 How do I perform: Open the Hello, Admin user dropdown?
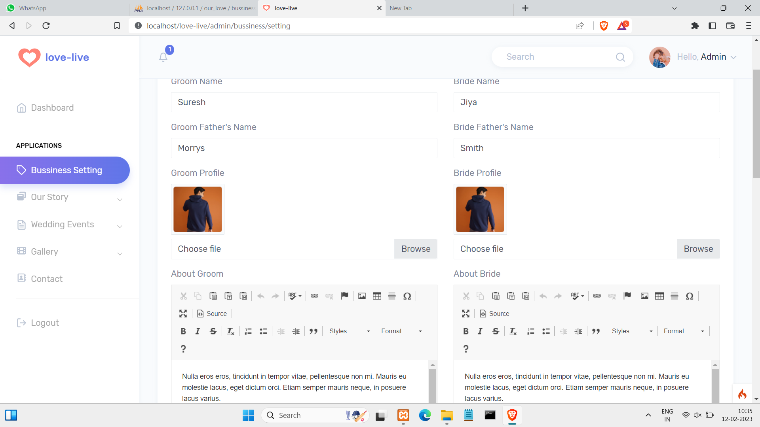pyautogui.click(x=693, y=57)
